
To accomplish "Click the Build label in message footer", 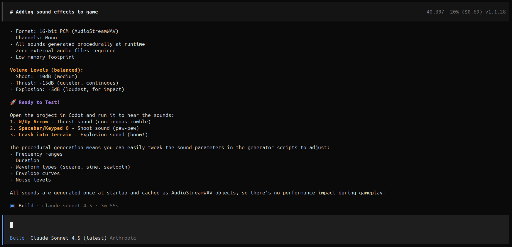I will (26, 206).
